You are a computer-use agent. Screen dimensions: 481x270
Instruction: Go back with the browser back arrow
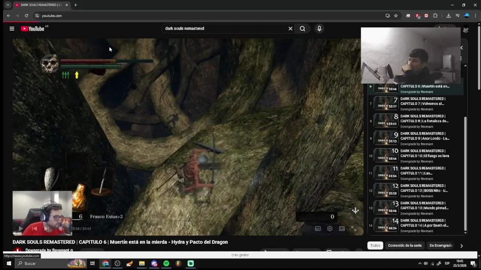[x=8, y=16]
